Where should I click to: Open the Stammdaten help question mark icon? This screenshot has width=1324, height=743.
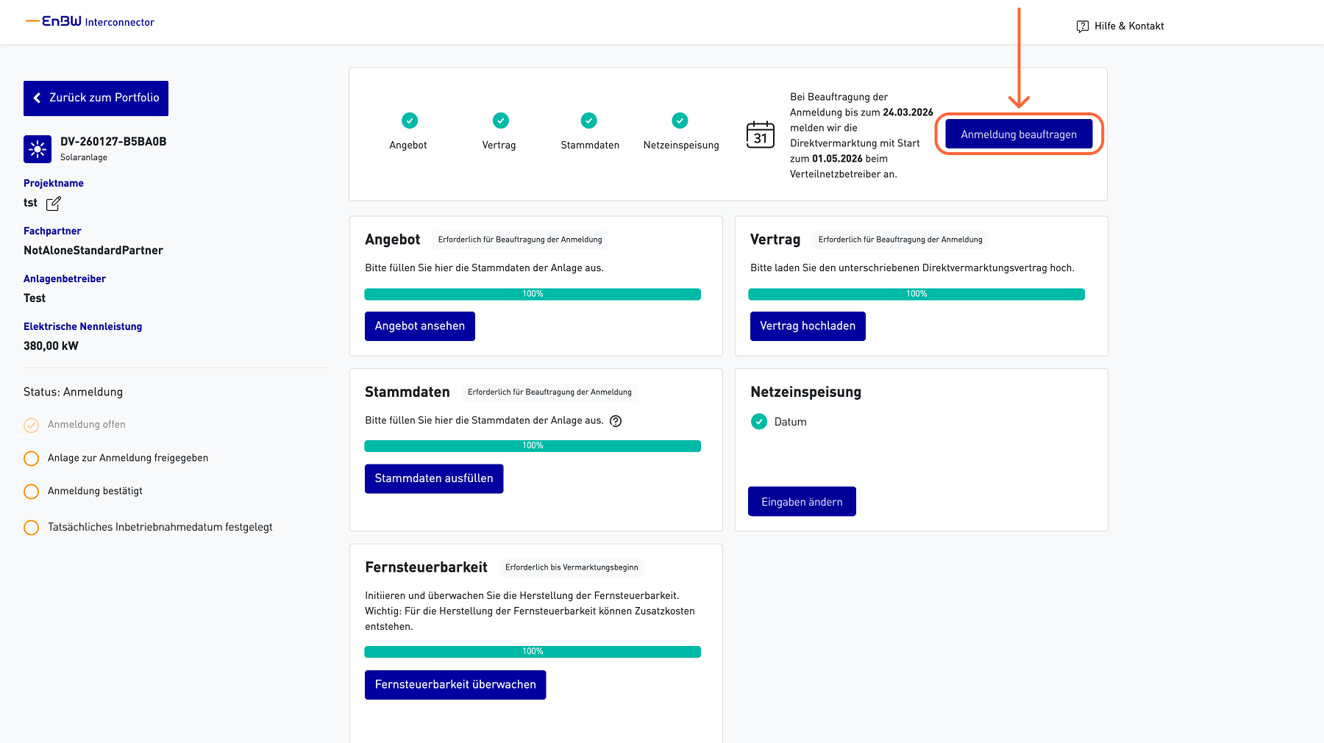coord(616,421)
